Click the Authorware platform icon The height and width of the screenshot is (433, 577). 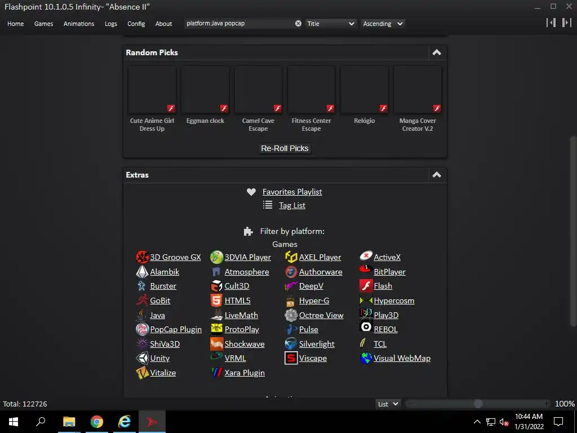(x=291, y=272)
